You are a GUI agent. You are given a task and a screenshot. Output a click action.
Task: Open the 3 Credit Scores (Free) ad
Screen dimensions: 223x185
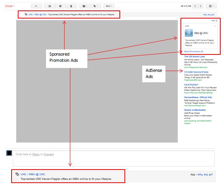point(196,72)
